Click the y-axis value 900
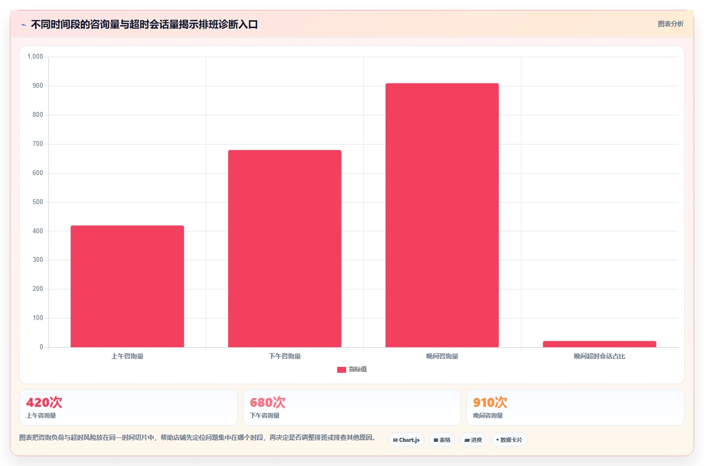Screen dimensions: 704x466 point(38,86)
